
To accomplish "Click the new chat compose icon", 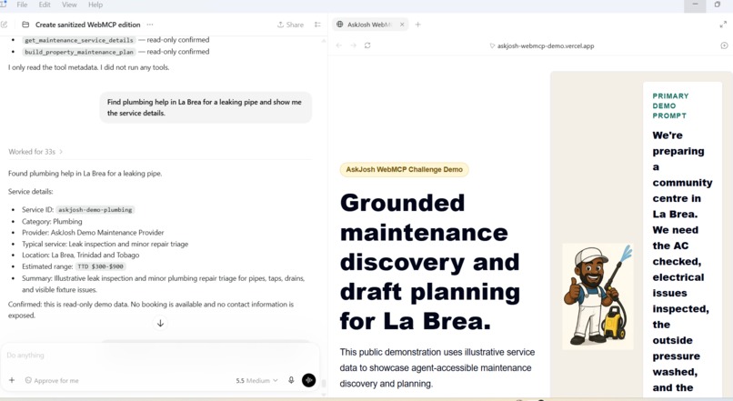I will [5, 25].
